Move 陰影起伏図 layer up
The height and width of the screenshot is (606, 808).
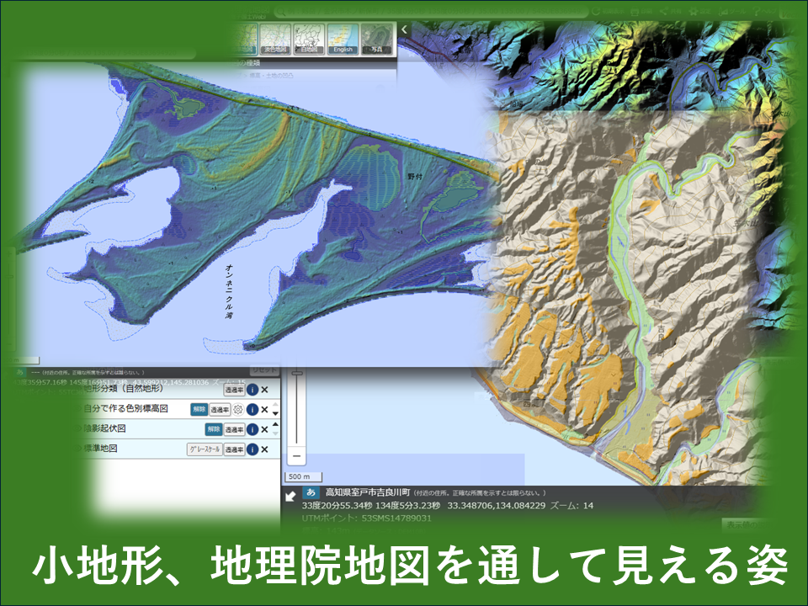tap(275, 424)
